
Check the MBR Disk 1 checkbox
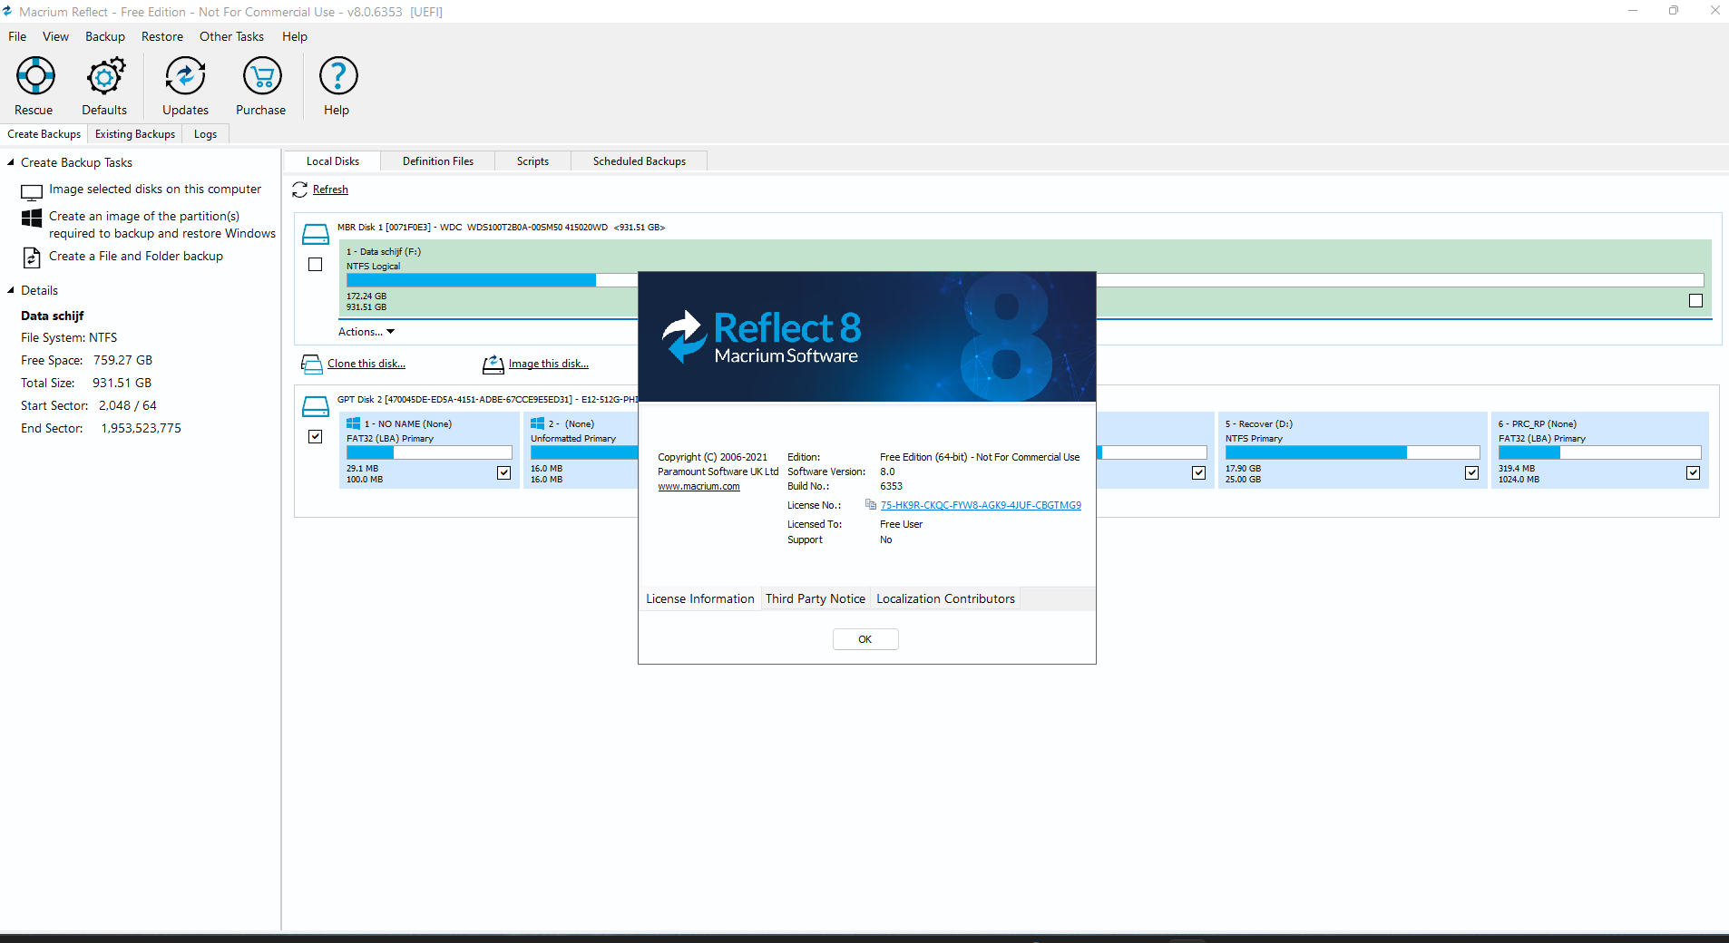[x=316, y=265]
